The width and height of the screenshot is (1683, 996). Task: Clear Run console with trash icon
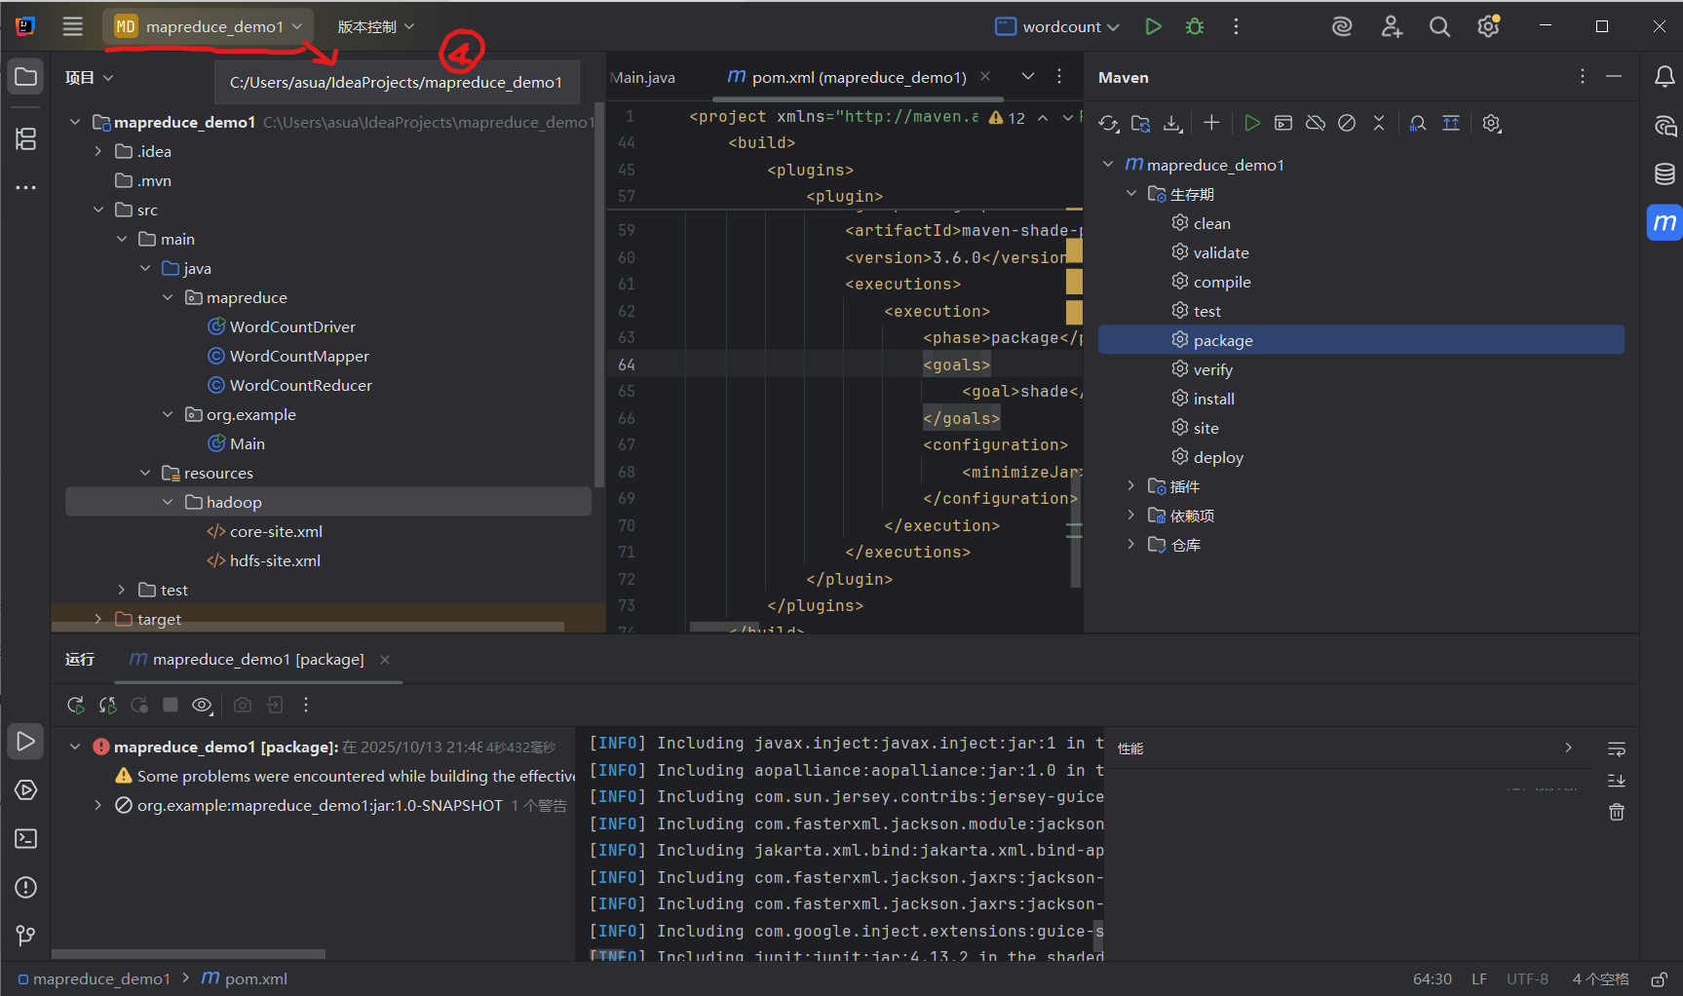pyautogui.click(x=1617, y=812)
